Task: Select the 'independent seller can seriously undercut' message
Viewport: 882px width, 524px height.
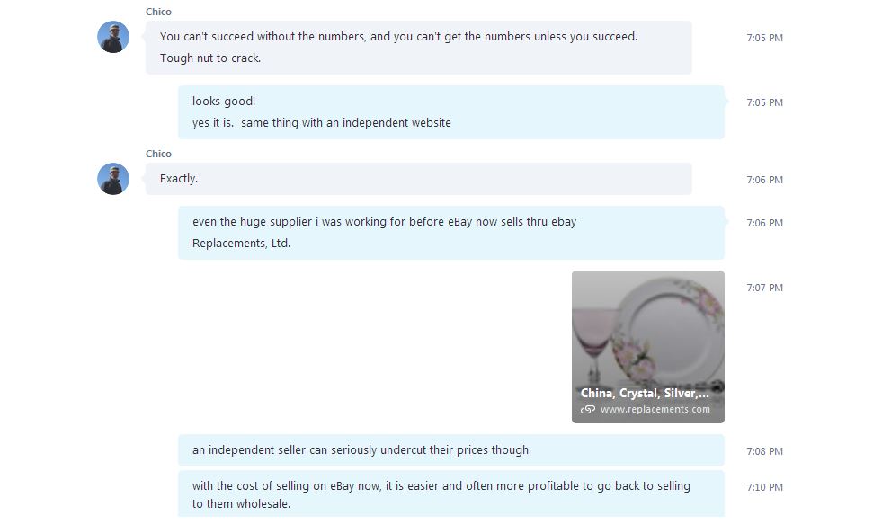Action: [451, 449]
